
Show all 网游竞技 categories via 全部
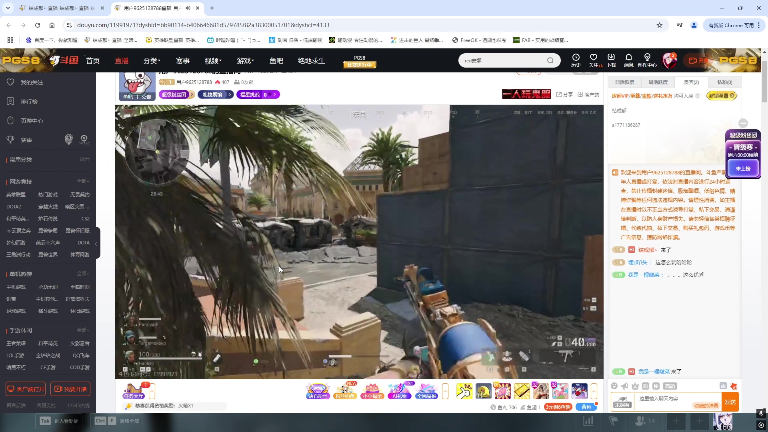[x=83, y=181]
